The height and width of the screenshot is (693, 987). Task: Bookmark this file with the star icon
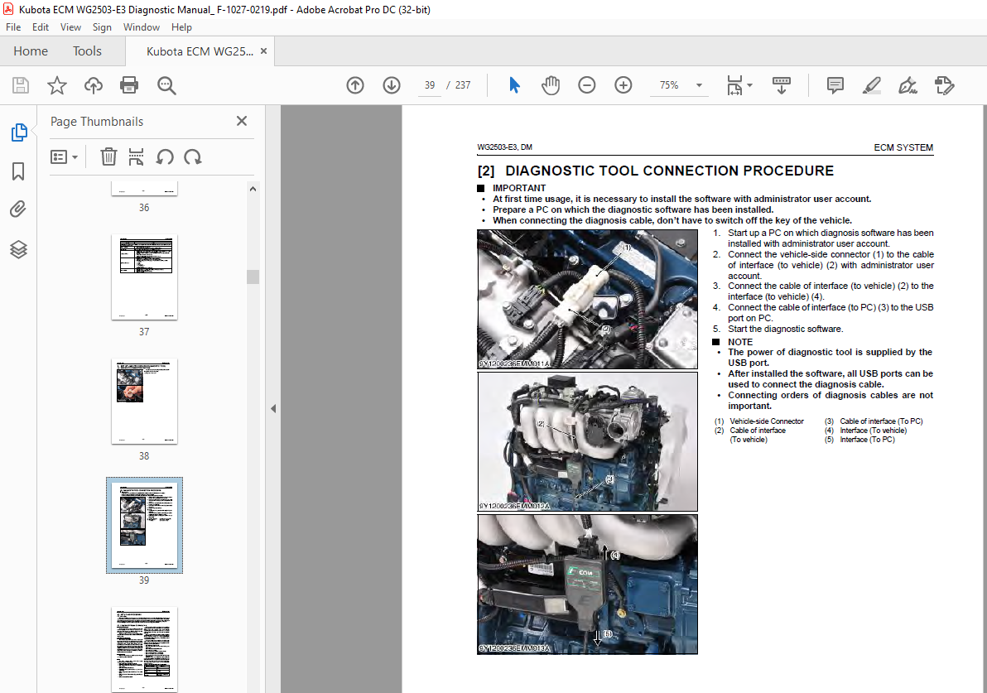(x=56, y=85)
